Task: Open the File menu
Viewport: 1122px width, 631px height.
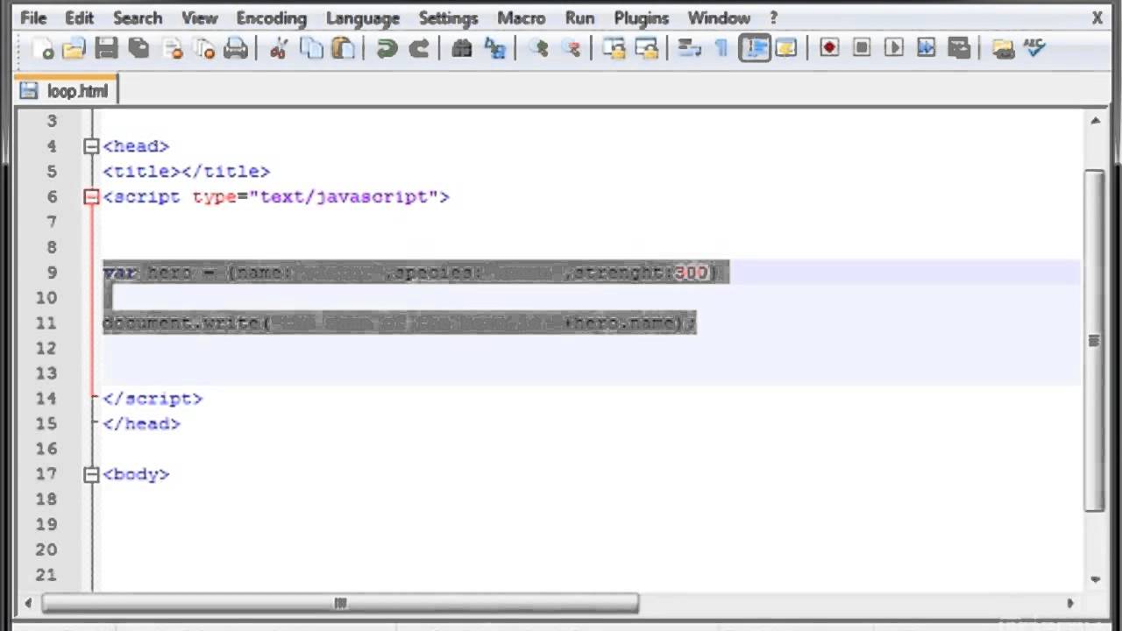Action: pyautogui.click(x=33, y=18)
